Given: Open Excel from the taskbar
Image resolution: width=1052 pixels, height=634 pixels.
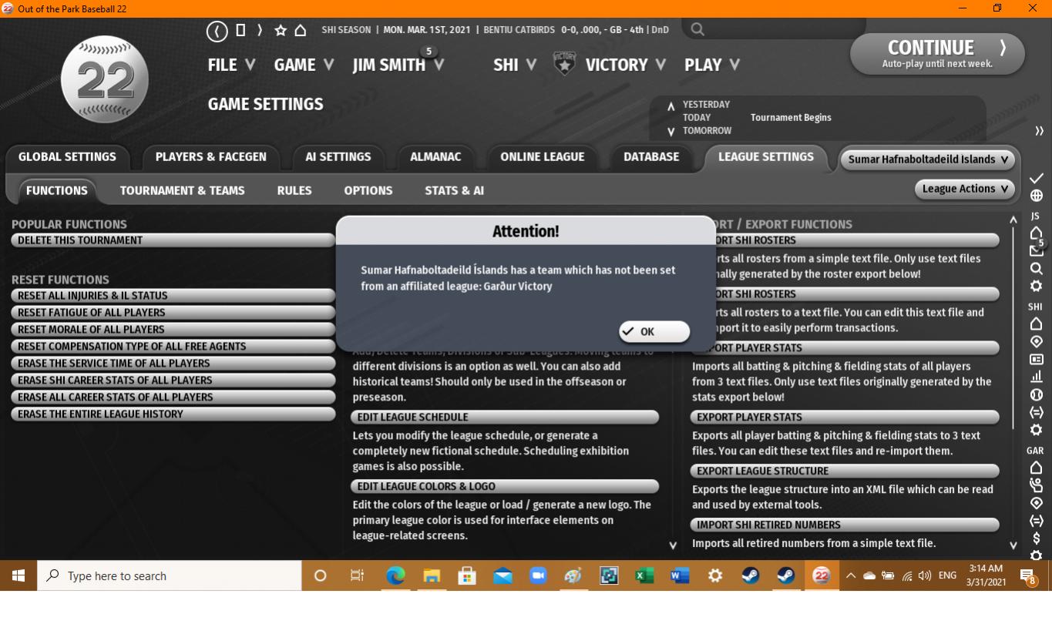Looking at the screenshot, I should coord(644,575).
